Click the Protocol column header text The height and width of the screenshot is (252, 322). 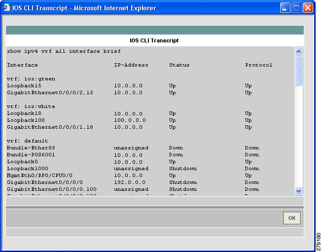click(259, 65)
